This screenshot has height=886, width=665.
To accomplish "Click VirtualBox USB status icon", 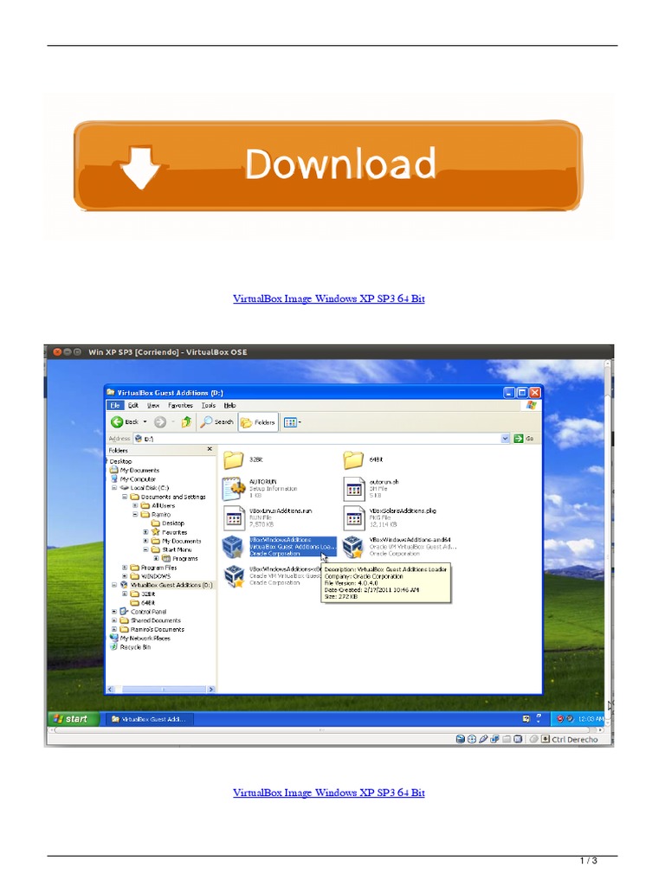I will point(483,739).
